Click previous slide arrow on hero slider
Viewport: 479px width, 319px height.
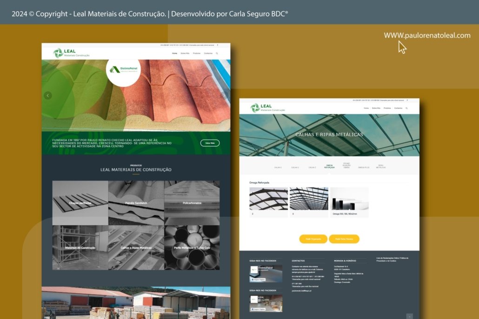click(x=47, y=95)
